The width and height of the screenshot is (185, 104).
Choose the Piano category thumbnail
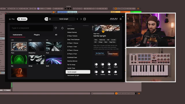pyautogui.click(x=19, y=47)
